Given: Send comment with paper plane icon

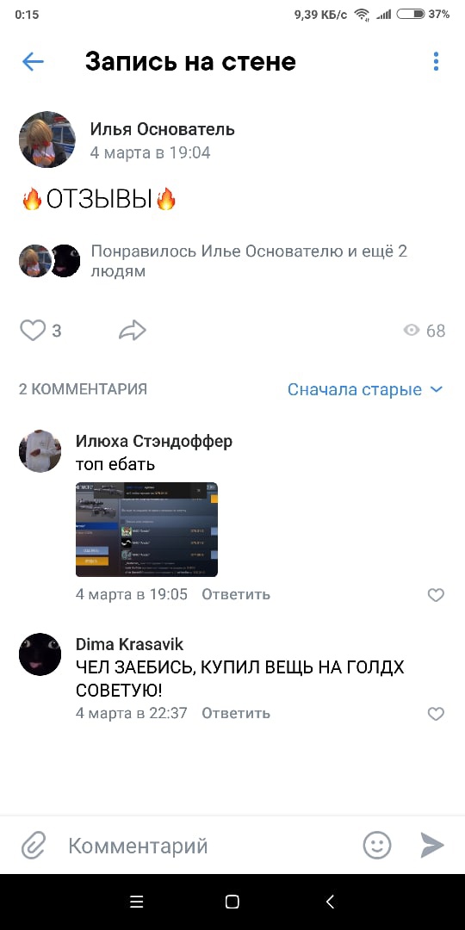Looking at the screenshot, I should pyautogui.click(x=432, y=845).
